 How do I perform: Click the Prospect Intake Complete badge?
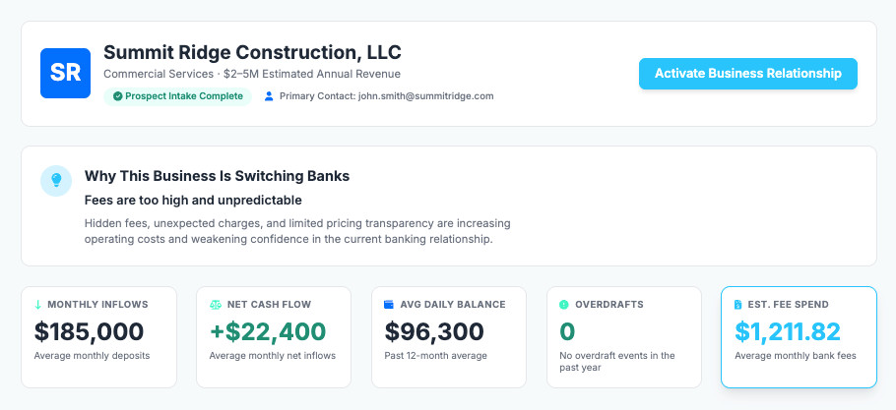click(177, 96)
